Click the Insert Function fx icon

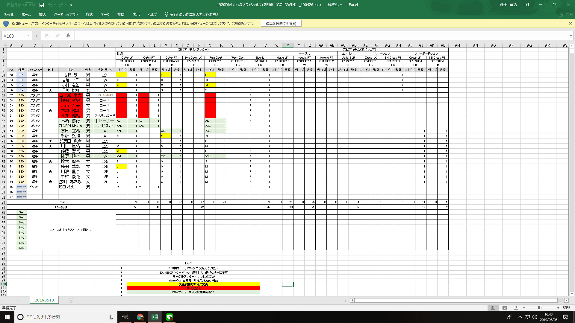[x=68, y=36]
